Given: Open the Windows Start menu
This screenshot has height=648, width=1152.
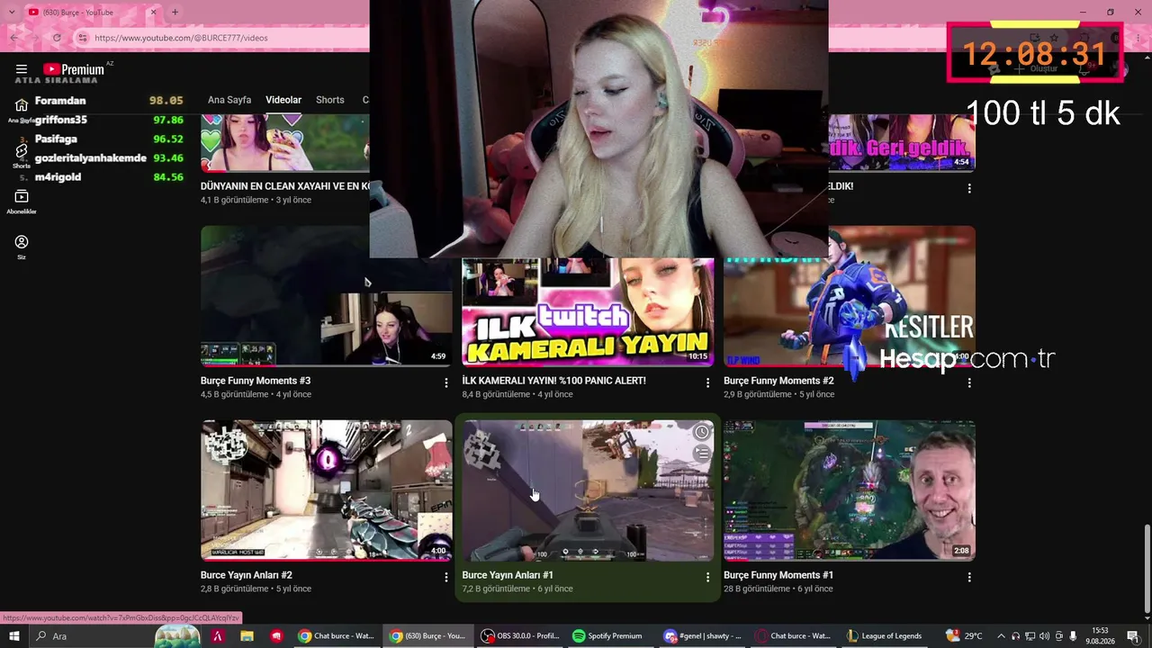Looking at the screenshot, I should tap(13, 636).
